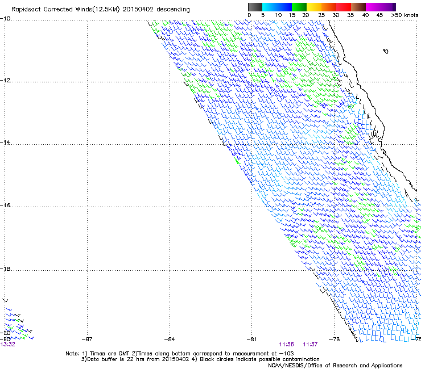Click the purple 13:32 time stamp

8,345
